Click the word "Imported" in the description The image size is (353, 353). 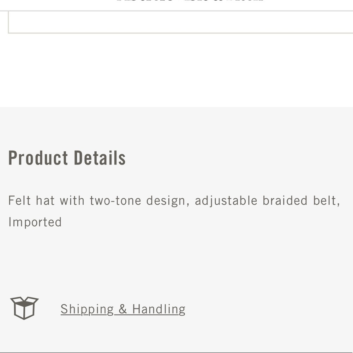(x=35, y=222)
